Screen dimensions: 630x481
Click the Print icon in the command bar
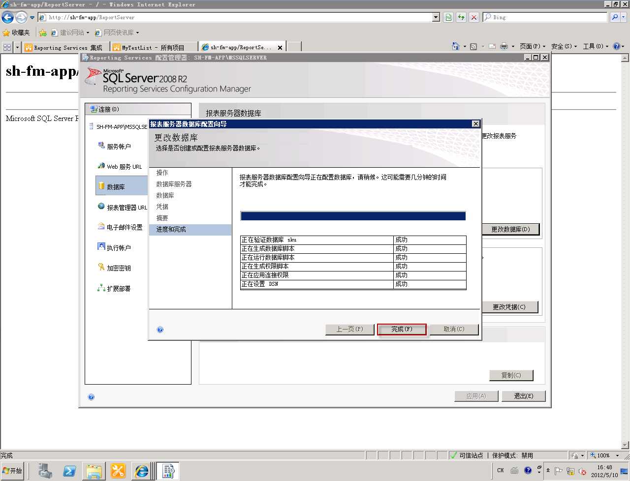504,46
